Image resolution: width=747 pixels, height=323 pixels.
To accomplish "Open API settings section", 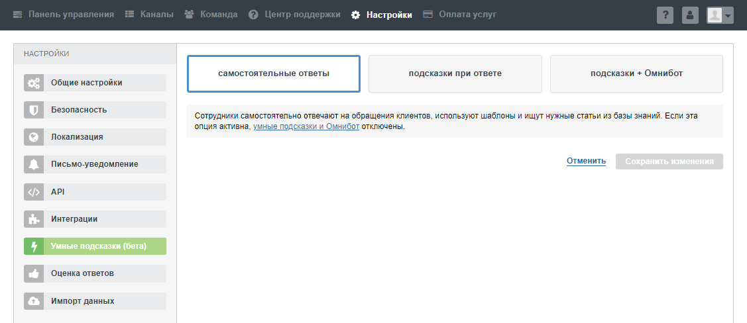I will pos(95,192).
